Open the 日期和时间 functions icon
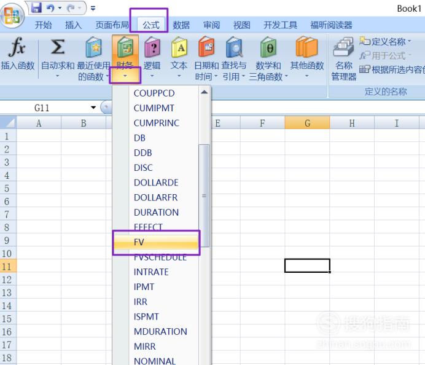This screenshot has height=365, width=425. [206, 47]
